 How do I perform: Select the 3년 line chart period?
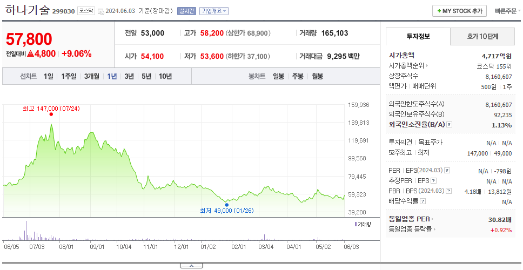[x=129, y=76]
